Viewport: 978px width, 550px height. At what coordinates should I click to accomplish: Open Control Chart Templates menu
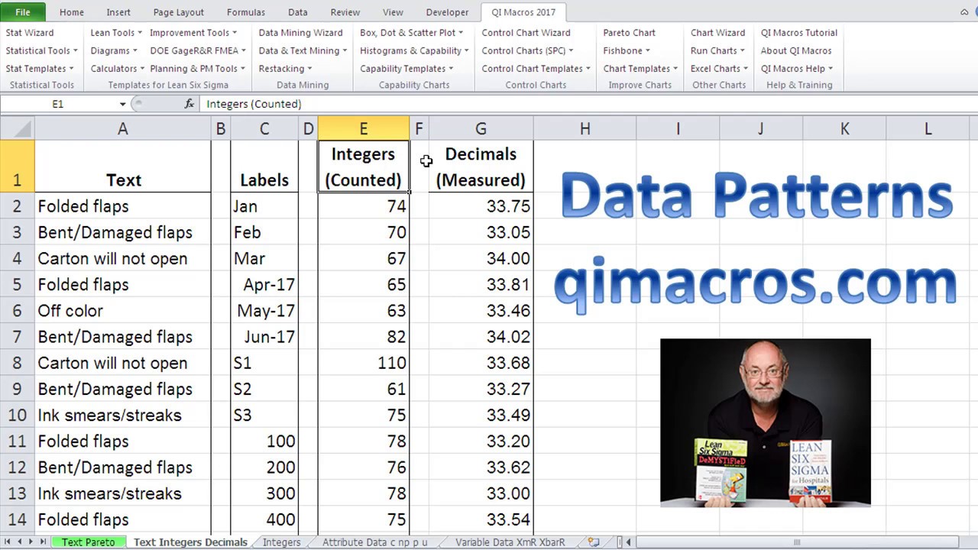(536, 69)
